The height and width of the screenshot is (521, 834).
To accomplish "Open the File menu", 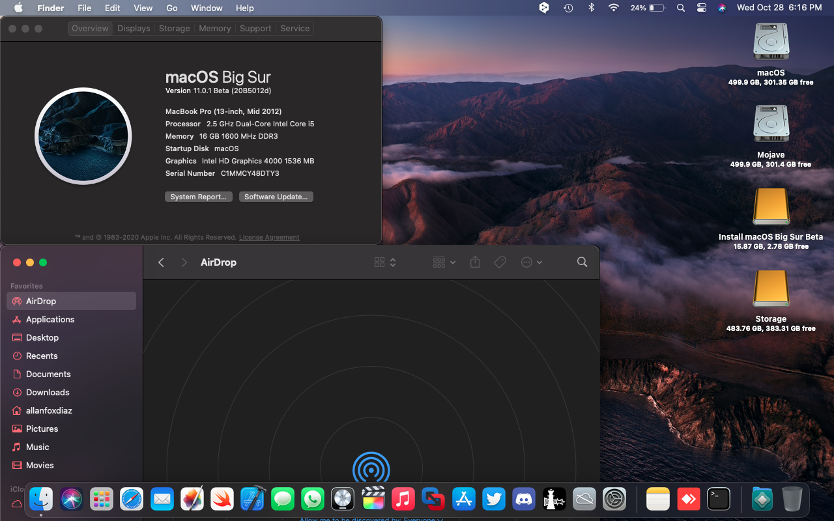I will click(x=85, y=8).
